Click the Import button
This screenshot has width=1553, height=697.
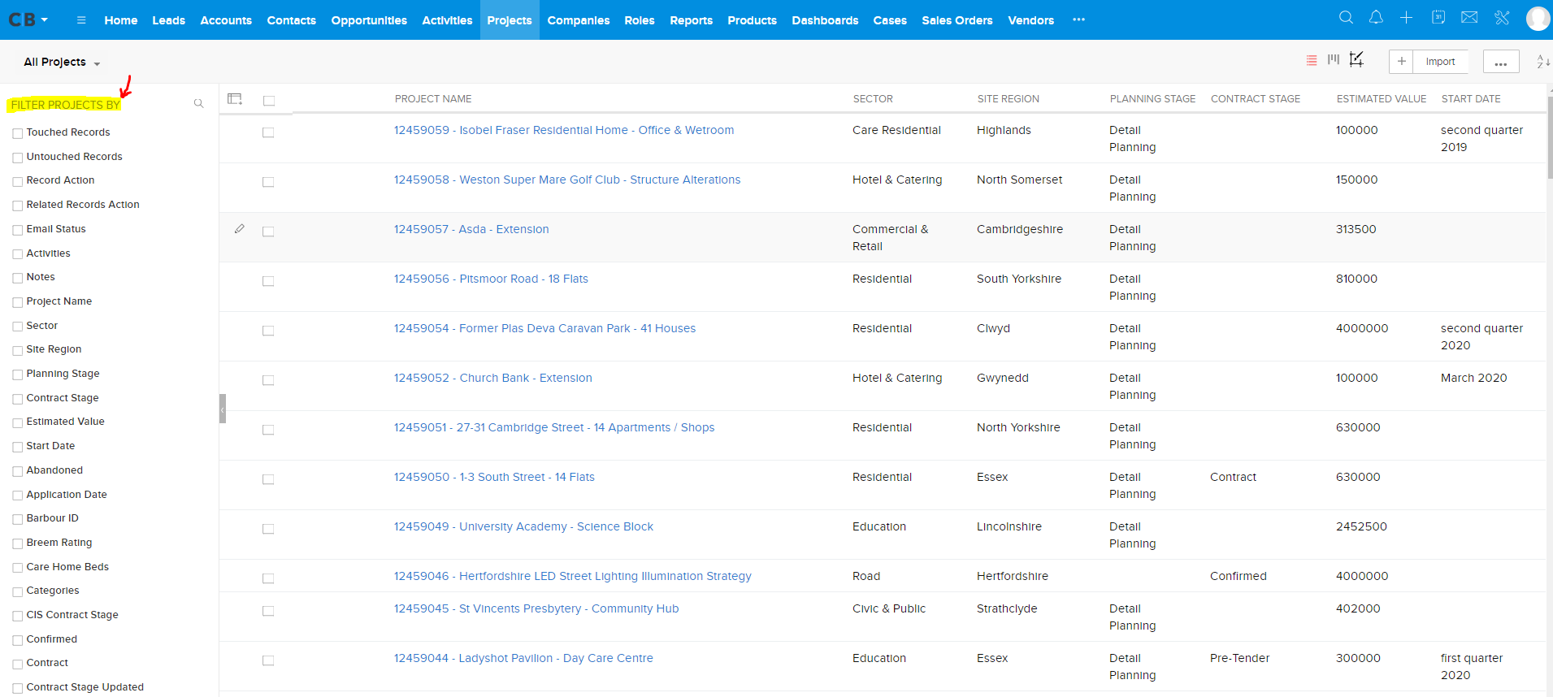pos(1441,62)
